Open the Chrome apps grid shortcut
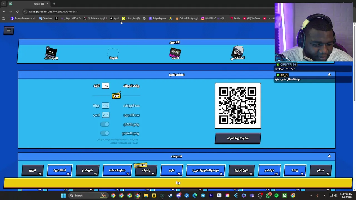Image resolution: width=356 pixels, height=200 pixels. coord(4,19)
